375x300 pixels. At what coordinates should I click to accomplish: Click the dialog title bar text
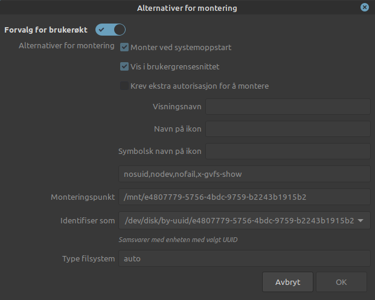click(187, 8)
